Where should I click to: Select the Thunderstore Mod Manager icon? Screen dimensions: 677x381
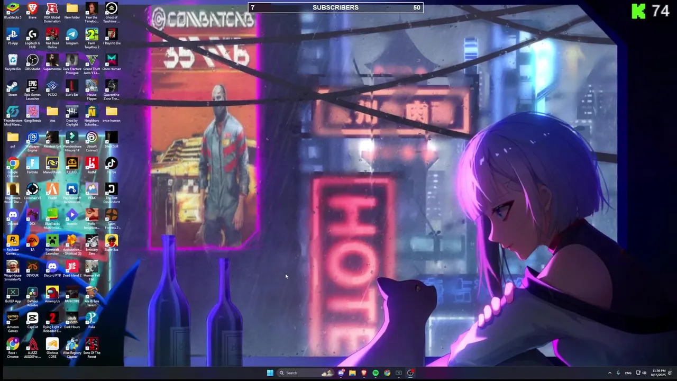point(13,116)
